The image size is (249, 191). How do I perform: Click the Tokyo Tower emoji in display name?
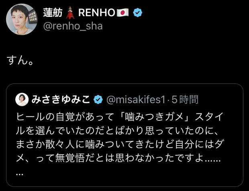pyautogui.click(x=71, y=13)
